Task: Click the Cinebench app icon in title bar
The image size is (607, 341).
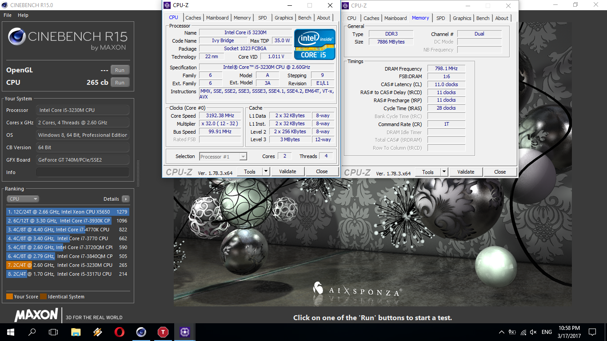Action: (5, 5)
